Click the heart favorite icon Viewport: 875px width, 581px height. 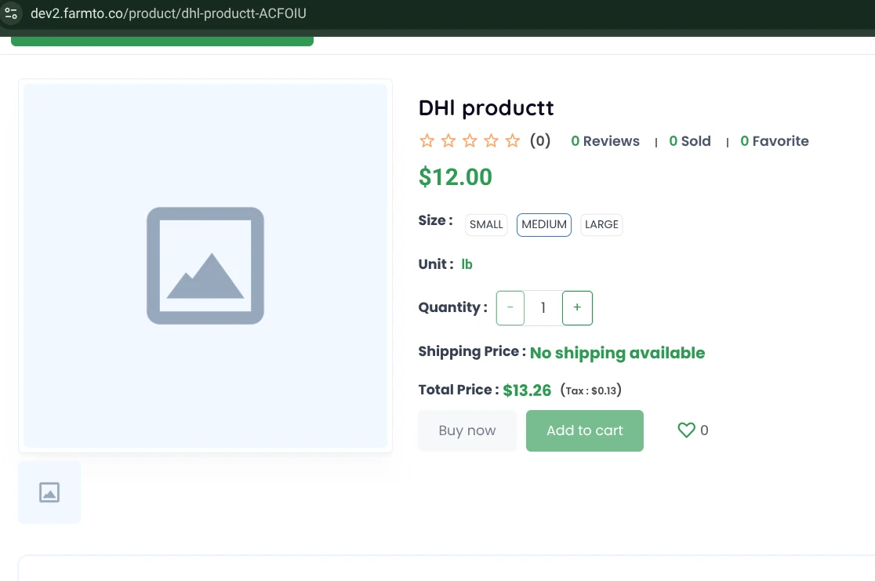pyautogui.click(x=686, y=430)
